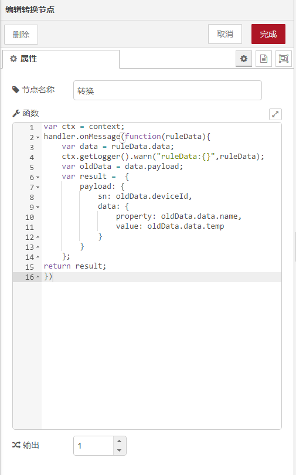The image size is (296, 475).
Task: Open node properties gear icon
Action: (244, 59)
